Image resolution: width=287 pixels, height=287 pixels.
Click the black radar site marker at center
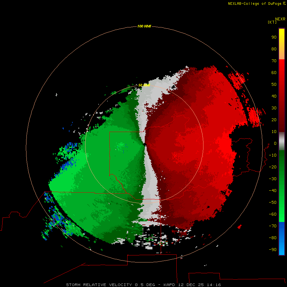pos(144,144)
